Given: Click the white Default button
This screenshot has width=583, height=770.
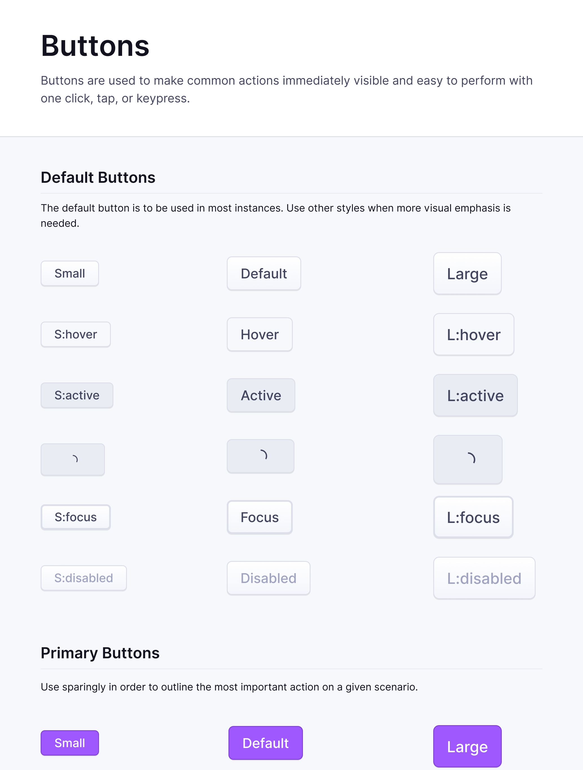Looking at the screenshot, I should click(264, 274).
